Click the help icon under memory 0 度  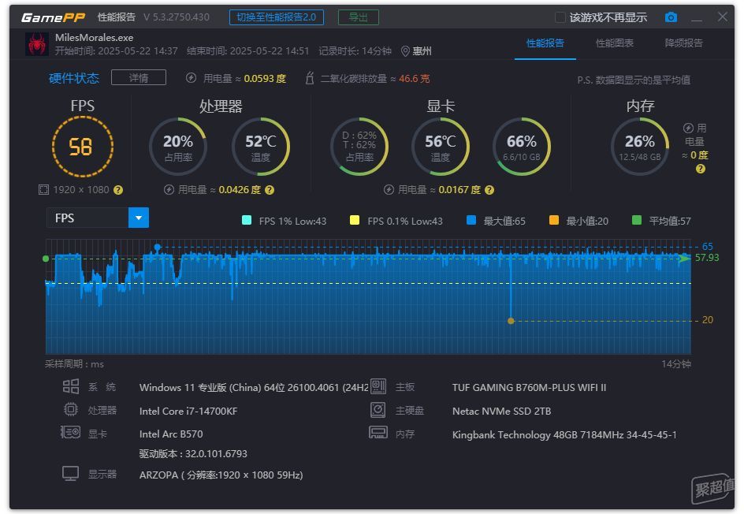pos(701,169)
